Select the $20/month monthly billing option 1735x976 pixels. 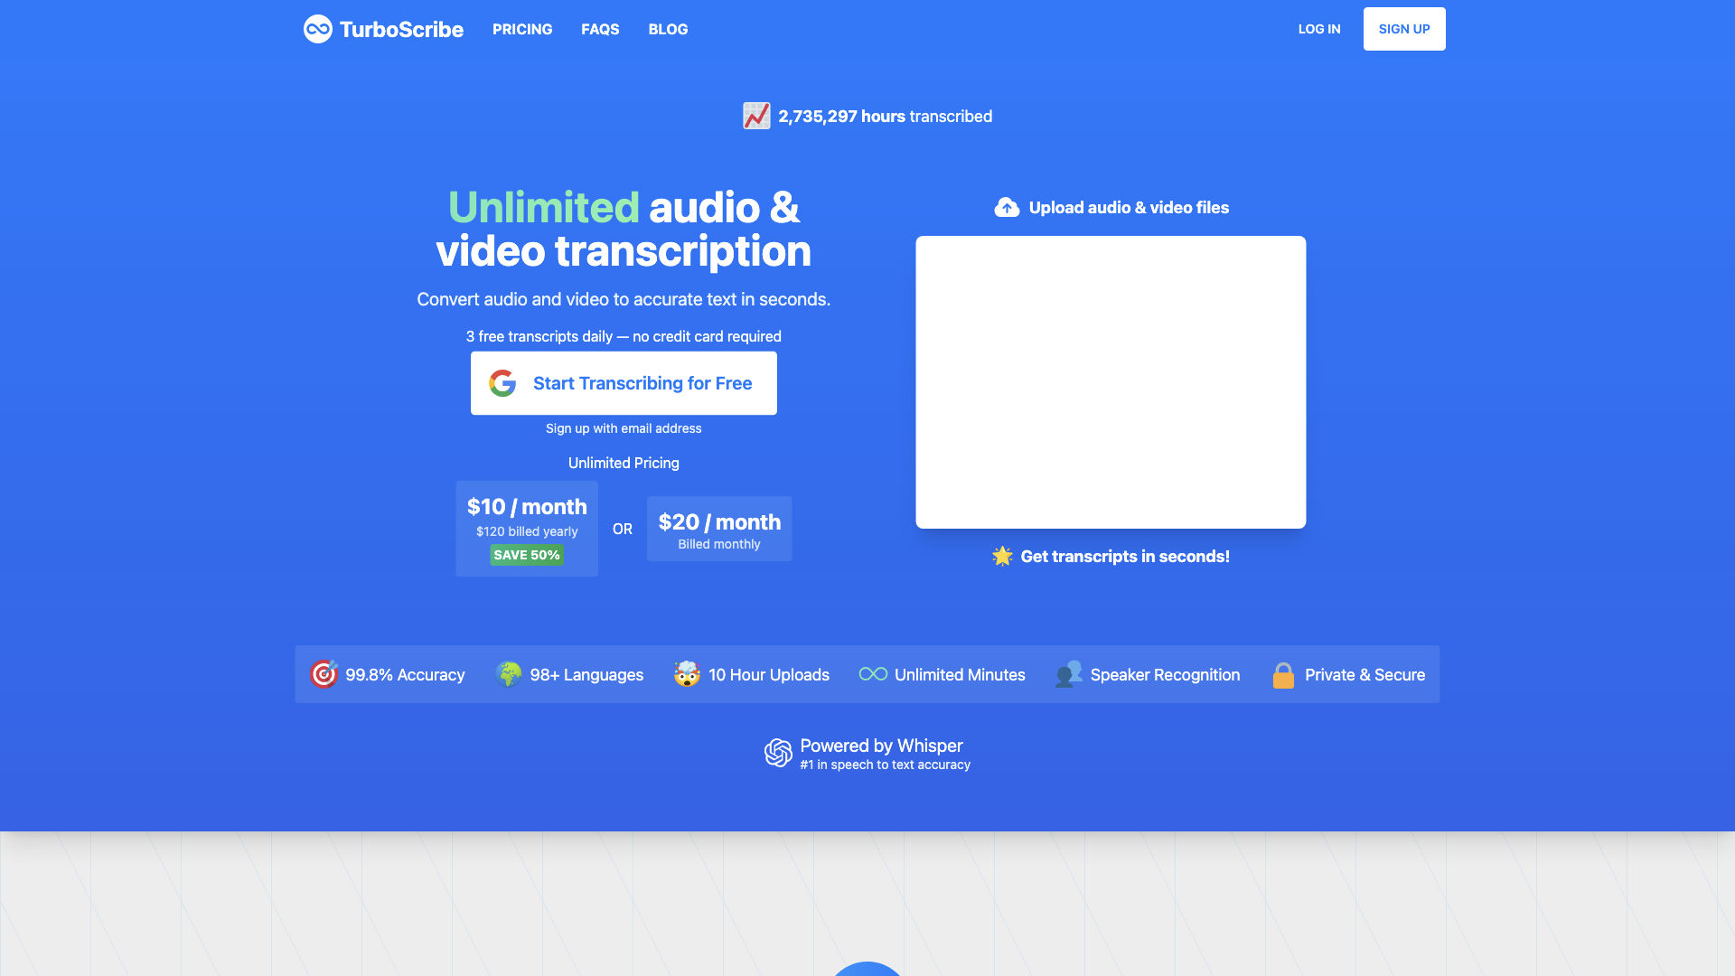point(718,528)
